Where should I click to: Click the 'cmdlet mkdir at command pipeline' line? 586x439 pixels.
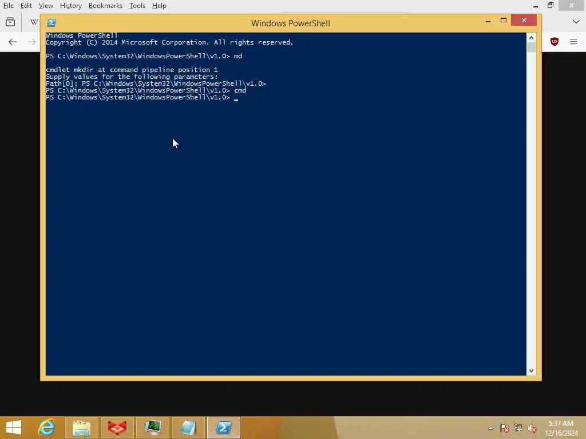[132, 70]
